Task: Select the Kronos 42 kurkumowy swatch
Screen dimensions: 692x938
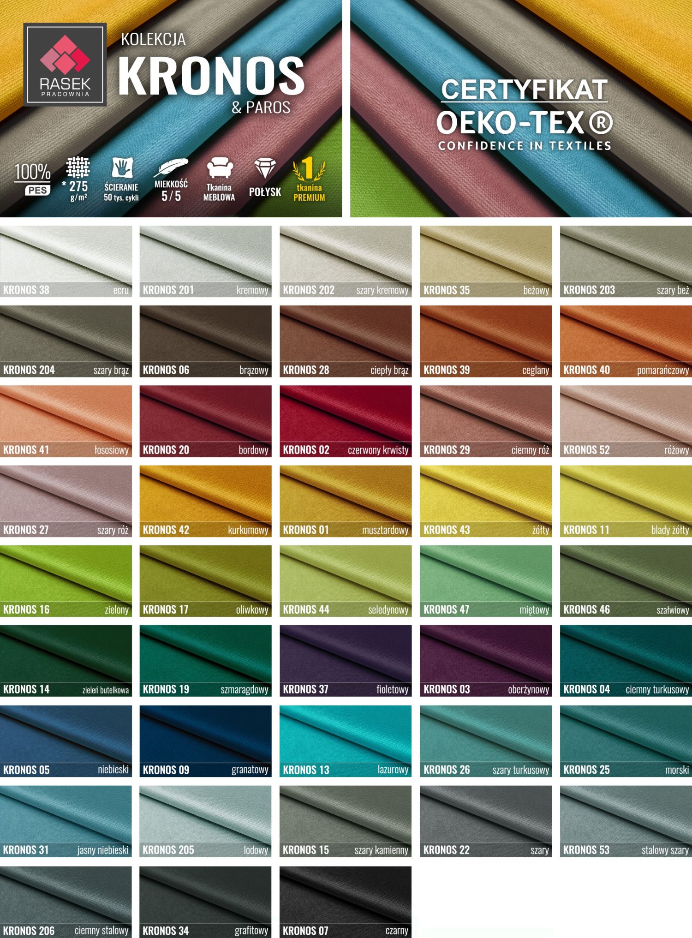Action: click(x=206, y=501)
